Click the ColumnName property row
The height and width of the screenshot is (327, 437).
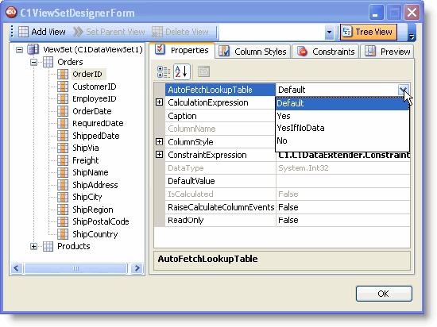tap(220, 129)
